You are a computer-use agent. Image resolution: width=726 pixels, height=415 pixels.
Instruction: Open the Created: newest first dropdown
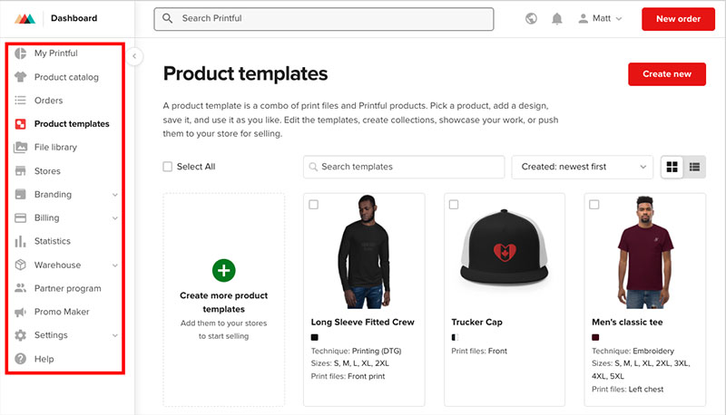(x=582, y=167)
